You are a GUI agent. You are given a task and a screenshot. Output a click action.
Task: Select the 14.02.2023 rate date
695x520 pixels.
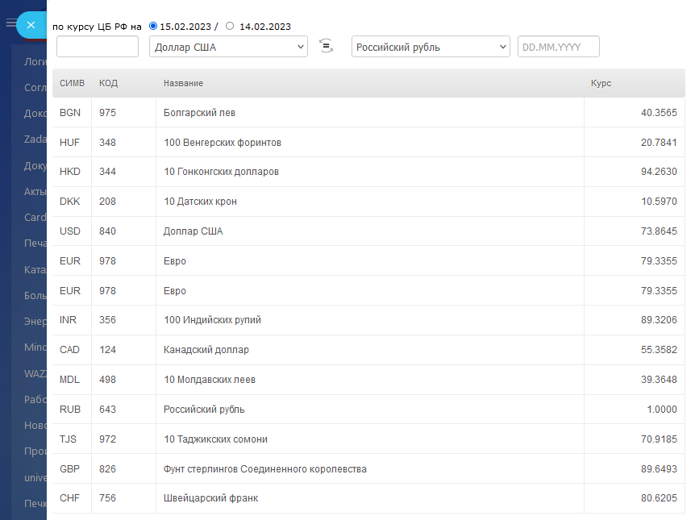[230, 27]
